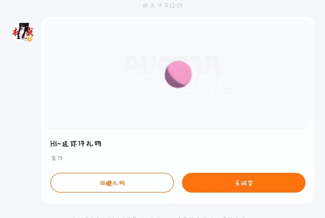Click the 礼物 word in the gift title

[x=95, y=144]
